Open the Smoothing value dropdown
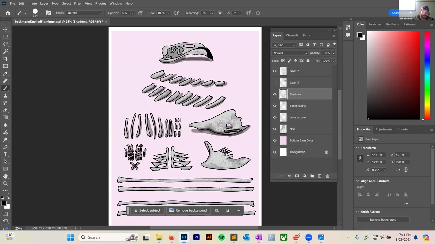Screen dimensions: 435x244 [212, 13]
